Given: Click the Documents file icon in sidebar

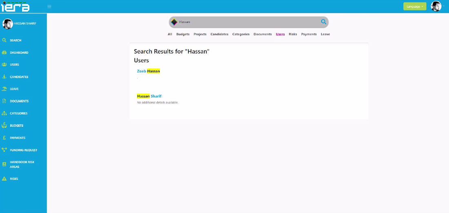Looking at the screenshot, I should pos(4,101).
